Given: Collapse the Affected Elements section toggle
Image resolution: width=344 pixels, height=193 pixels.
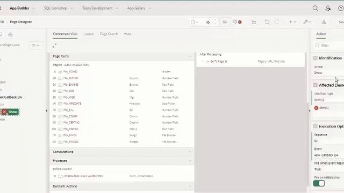Looking at the screenshot, I should point(316,85).
